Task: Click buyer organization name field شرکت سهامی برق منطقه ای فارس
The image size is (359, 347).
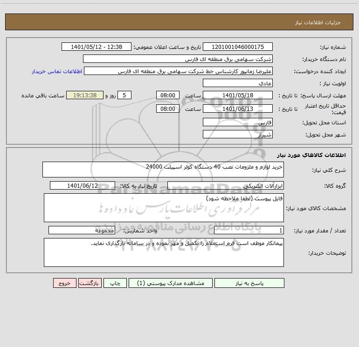Action: point(178,59)
